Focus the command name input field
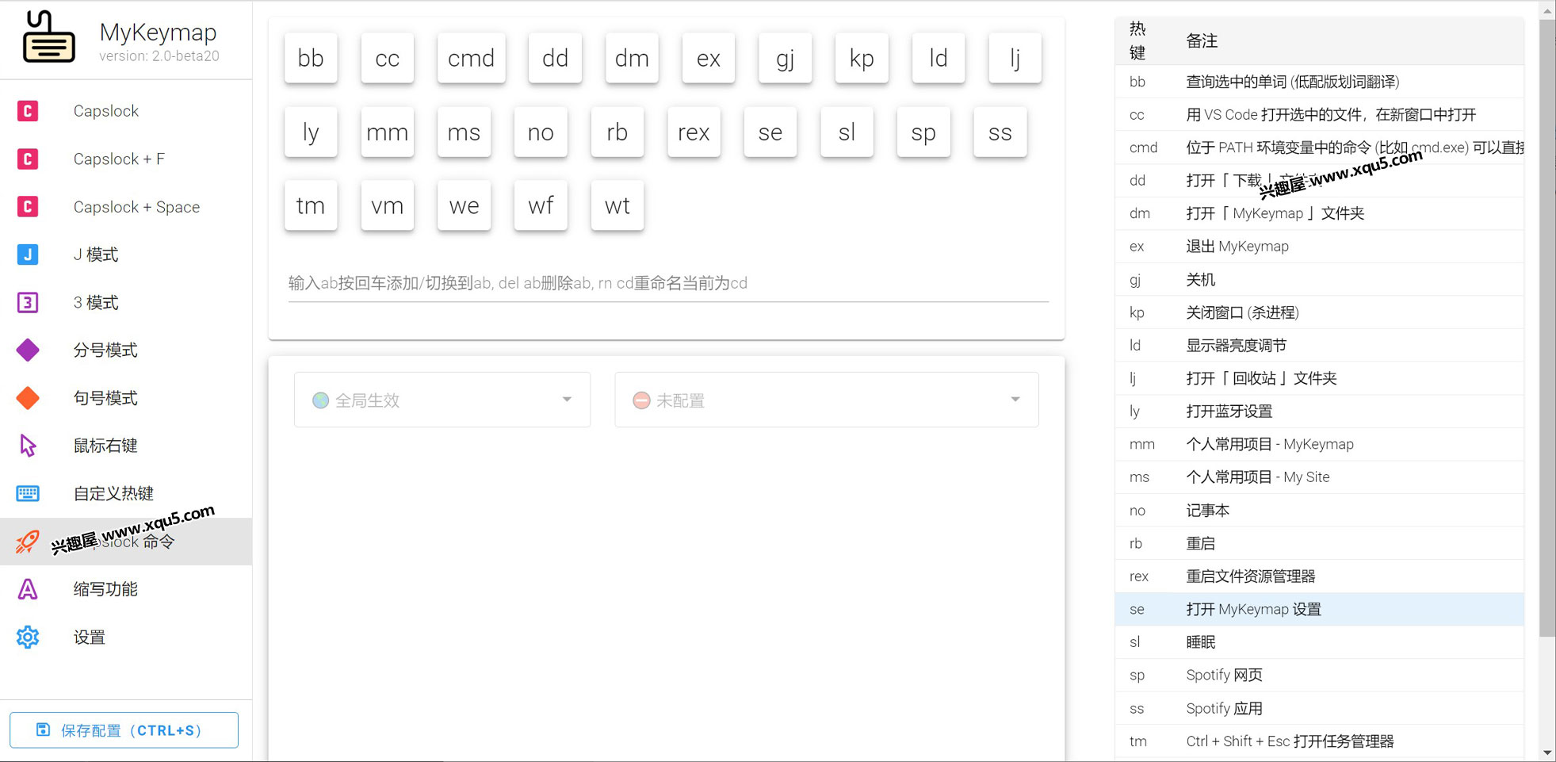The height and width of the screenshot is (762, 1556). click(668, 283)
